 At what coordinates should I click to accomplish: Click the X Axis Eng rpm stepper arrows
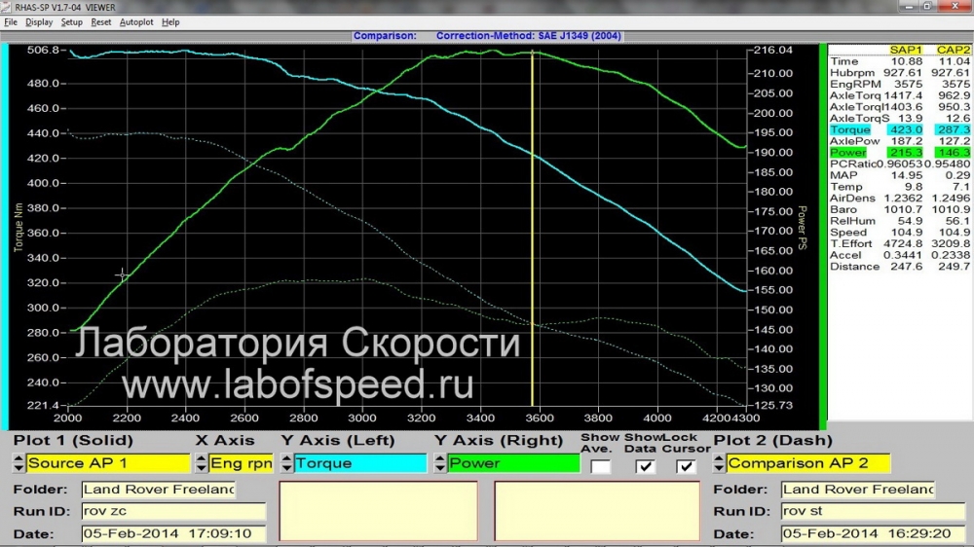202,463
